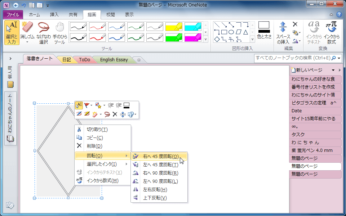Screen dimensions: 346x216
Task: Open the arrange dropdown in 編集 group
Action: 296,33
